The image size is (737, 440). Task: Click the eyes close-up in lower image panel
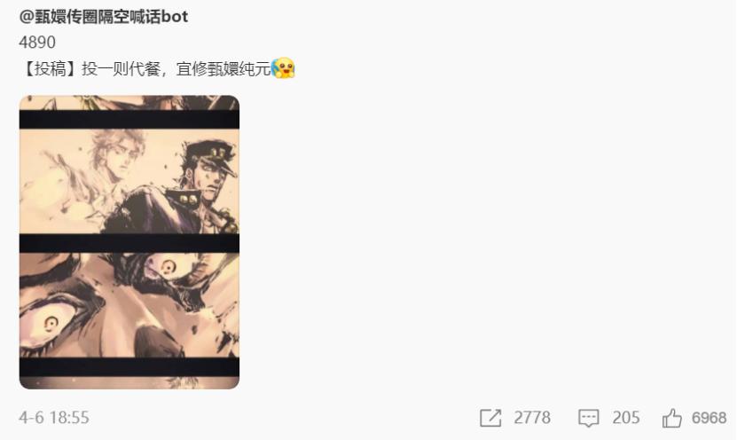(129, 304)
